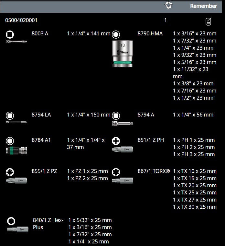Click the hexagon icon for 8784 A1
The height and width of the screenshot is (246, 225).
[x=10, y=141]
